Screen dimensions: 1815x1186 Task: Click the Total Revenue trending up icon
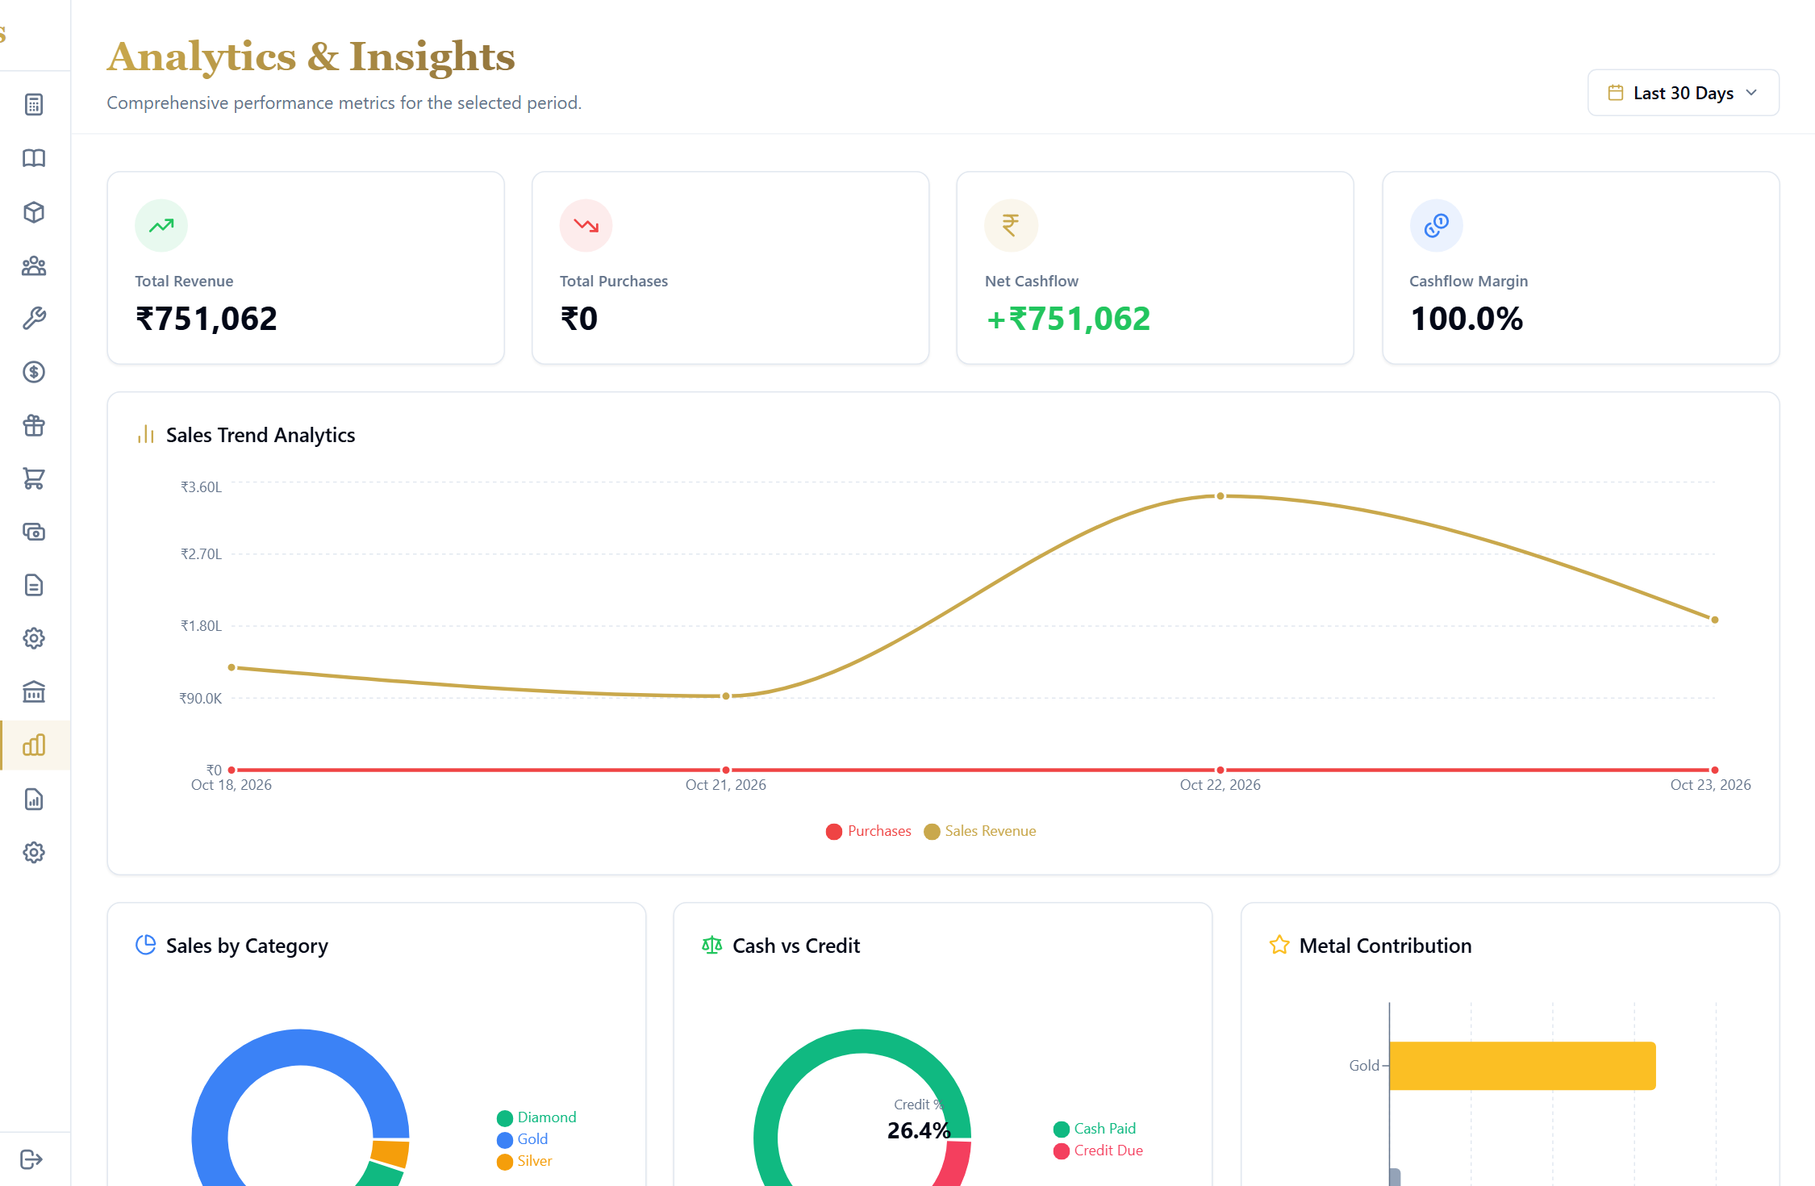(x=161, y=225)
